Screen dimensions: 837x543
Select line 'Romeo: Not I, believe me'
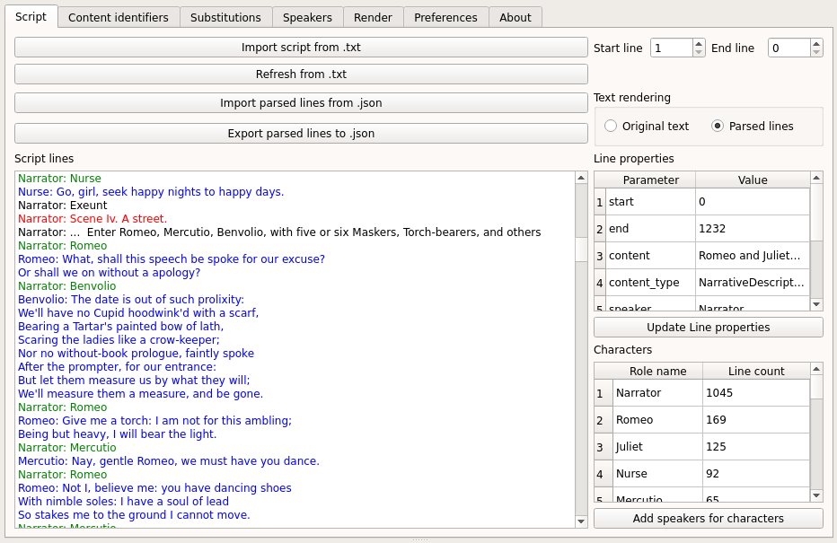pos(154,488)
